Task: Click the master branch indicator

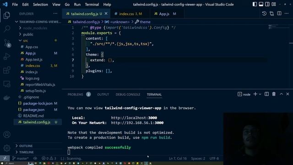Action: click(x=20, y=159)
